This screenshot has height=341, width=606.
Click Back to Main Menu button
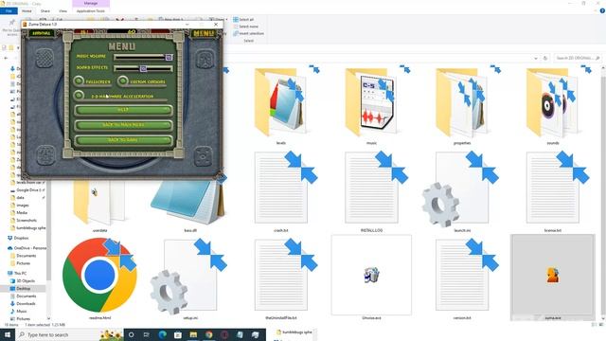(123, 125)
